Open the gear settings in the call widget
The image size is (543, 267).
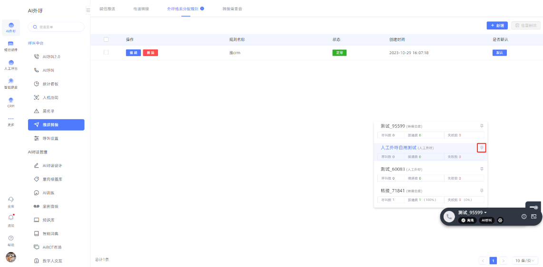click(500, 220)
